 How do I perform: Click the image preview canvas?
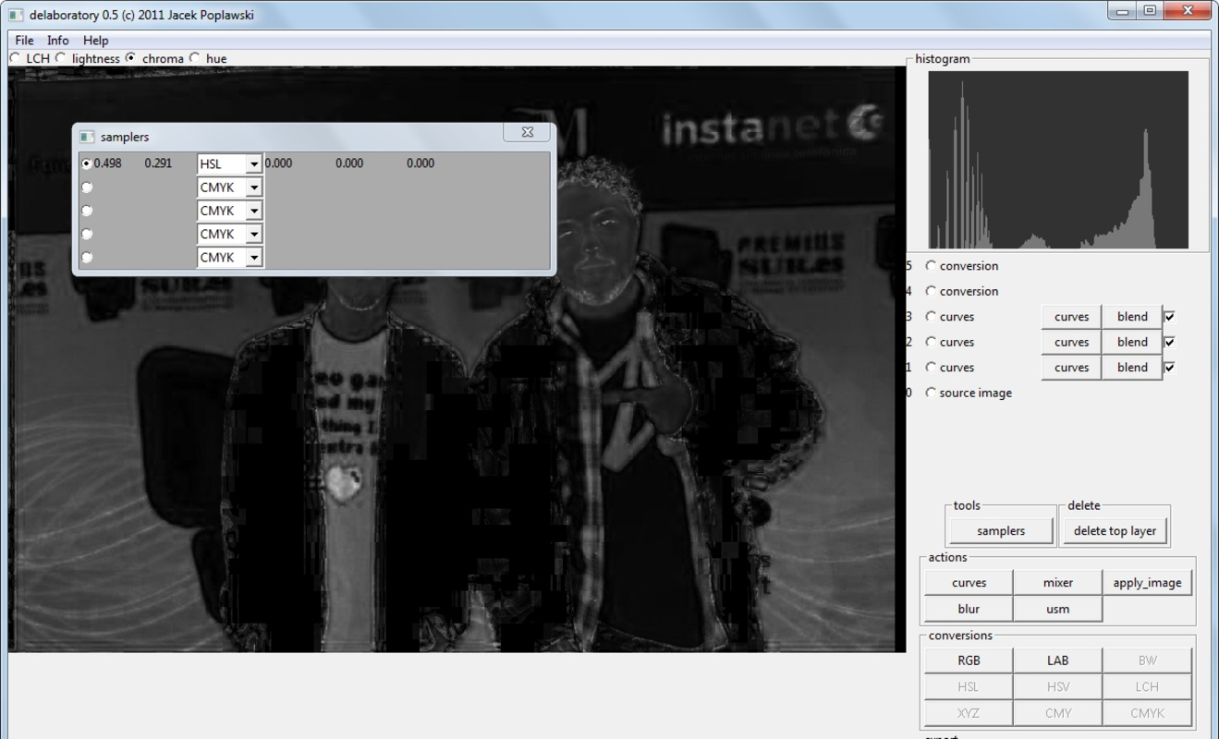(x=457, y=358)
